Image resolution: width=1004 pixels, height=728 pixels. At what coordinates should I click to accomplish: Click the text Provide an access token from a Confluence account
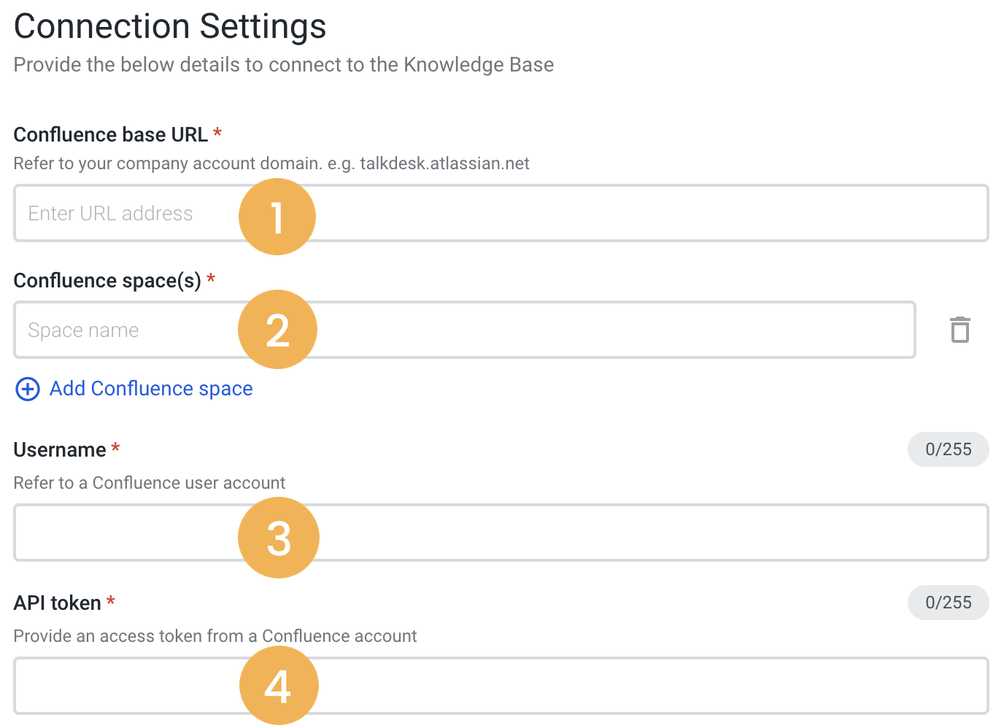(215, 635)
